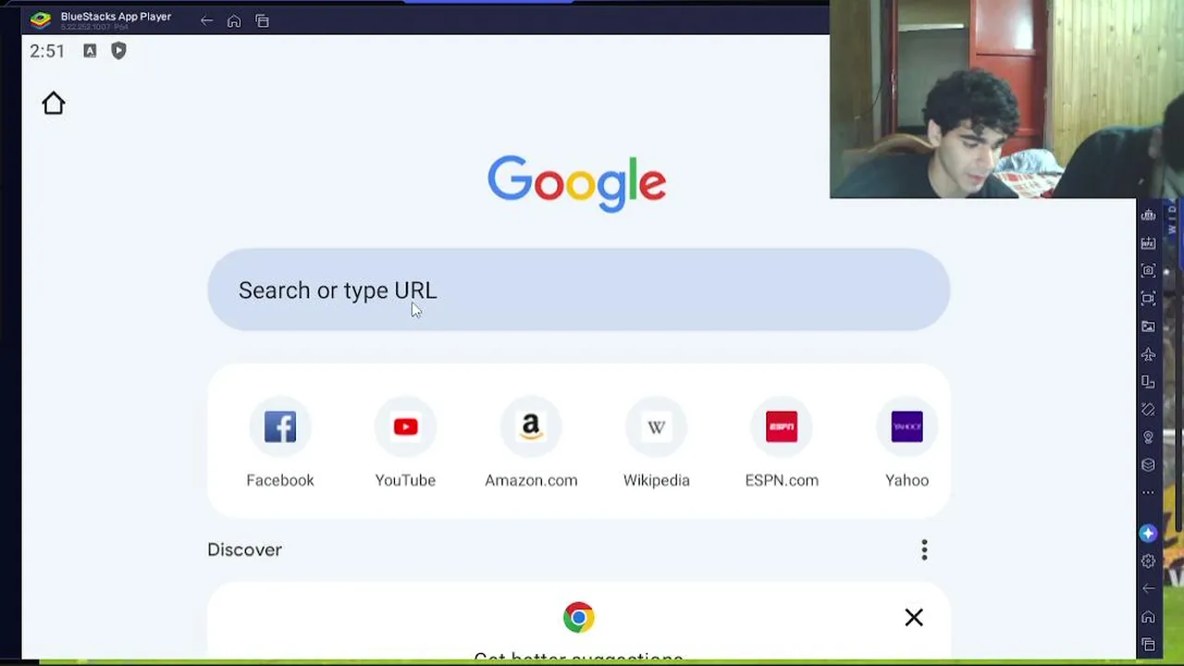This screenshot has width=1184, height=666.
Task: Launch the Amazon.com shortcut
Action: click(531, 426)
